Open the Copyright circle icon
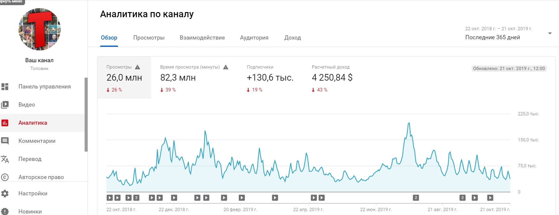The image size is (559, 215). coord(5,177)
